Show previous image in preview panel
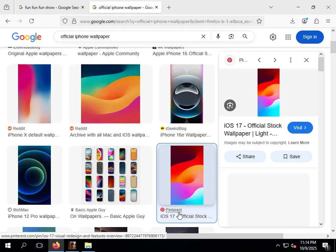This screenshot has width=336, height=252. point(259,60)
